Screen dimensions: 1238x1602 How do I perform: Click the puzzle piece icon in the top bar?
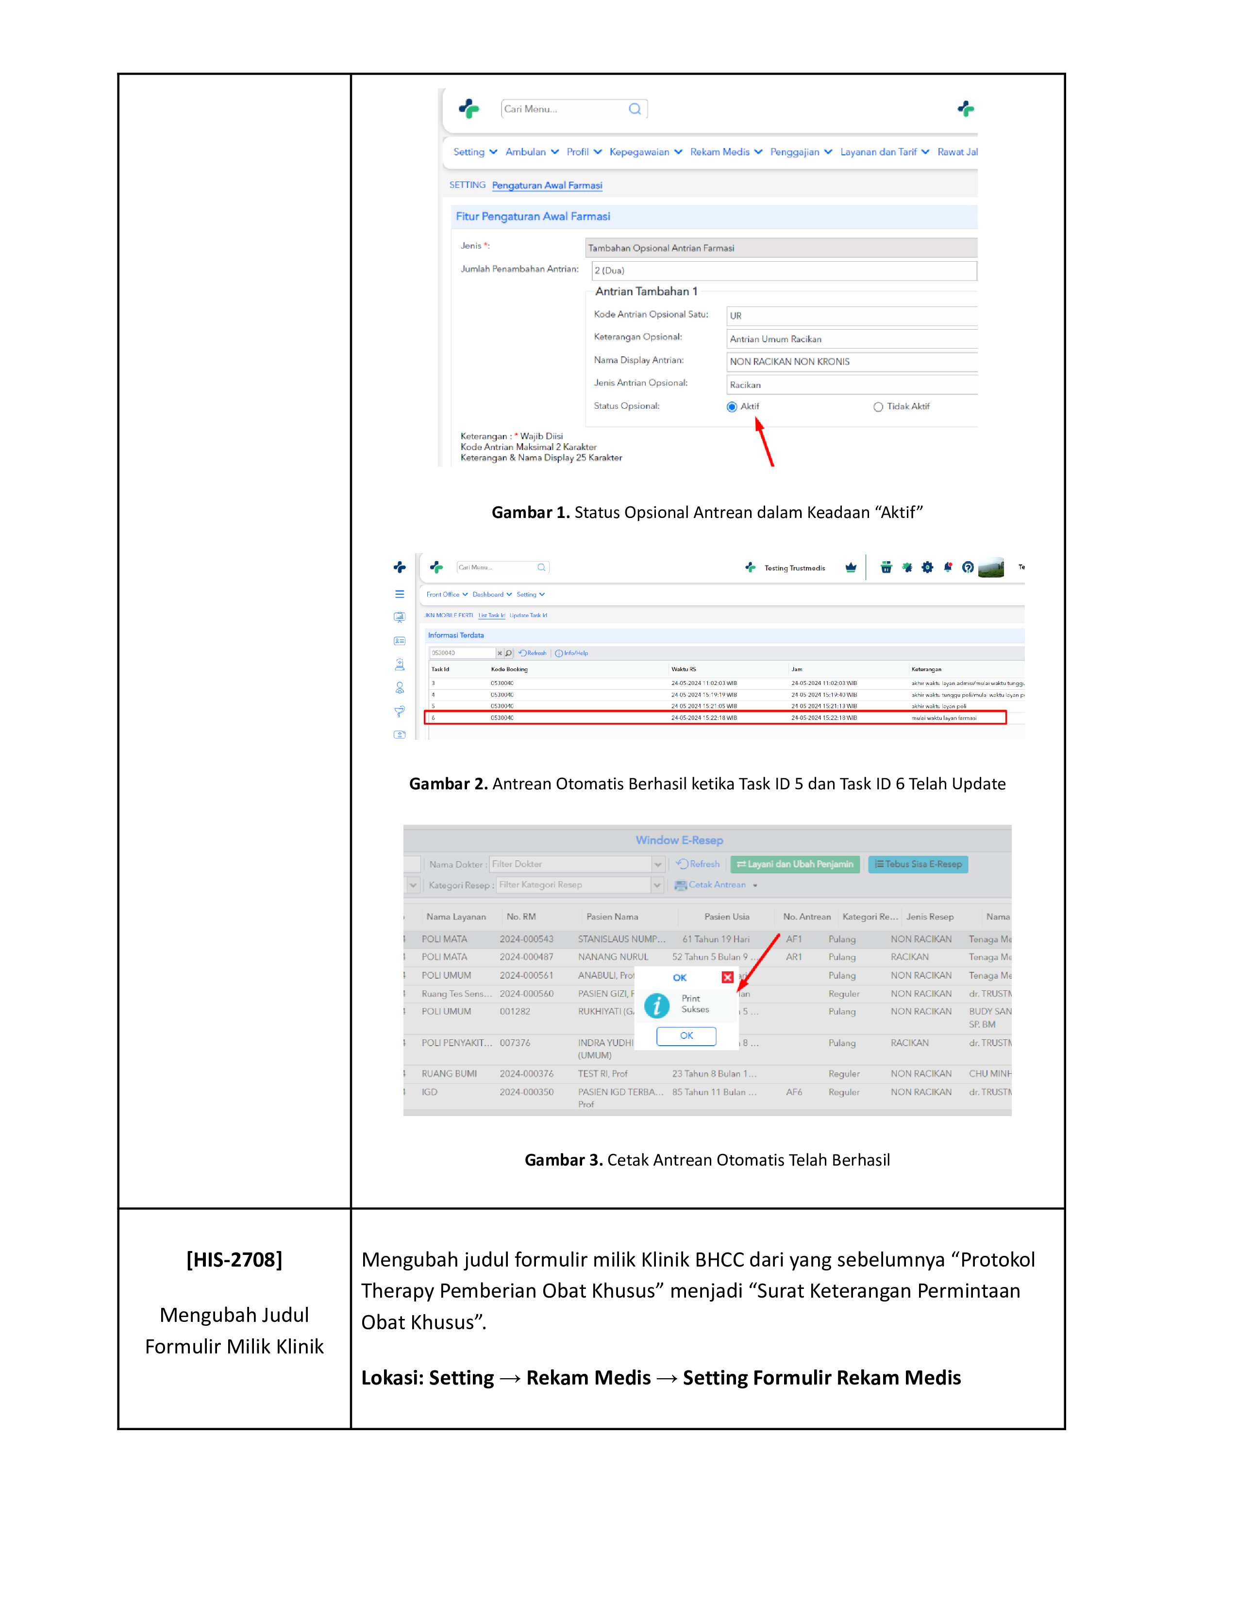(x=907, y=567)
